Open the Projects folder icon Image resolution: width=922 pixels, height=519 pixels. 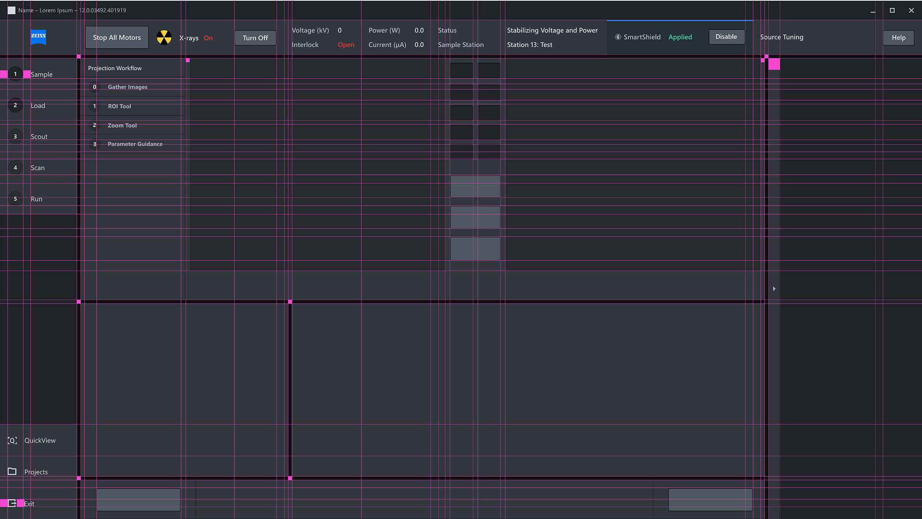[12, 471]
